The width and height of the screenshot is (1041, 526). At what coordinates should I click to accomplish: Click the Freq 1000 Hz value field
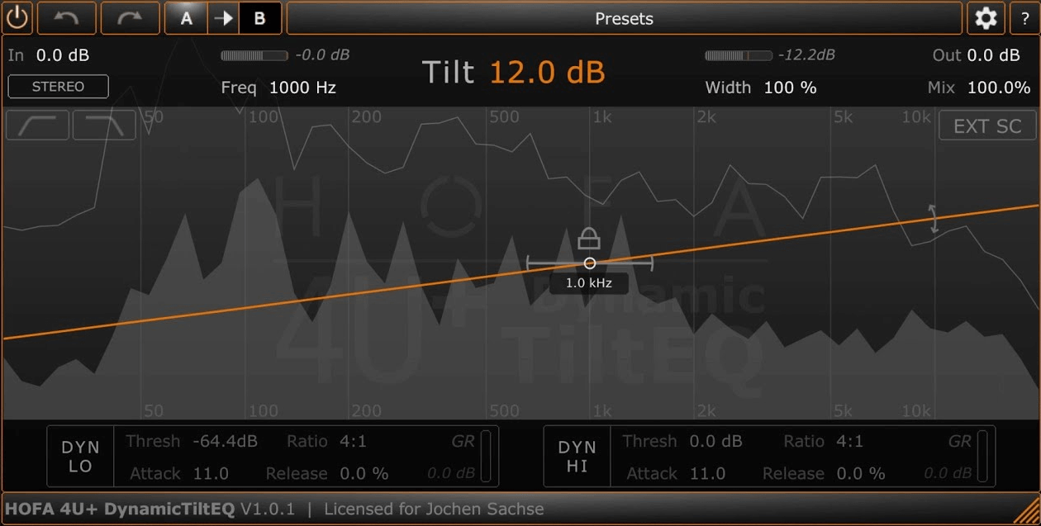click(x=302, y=88)
